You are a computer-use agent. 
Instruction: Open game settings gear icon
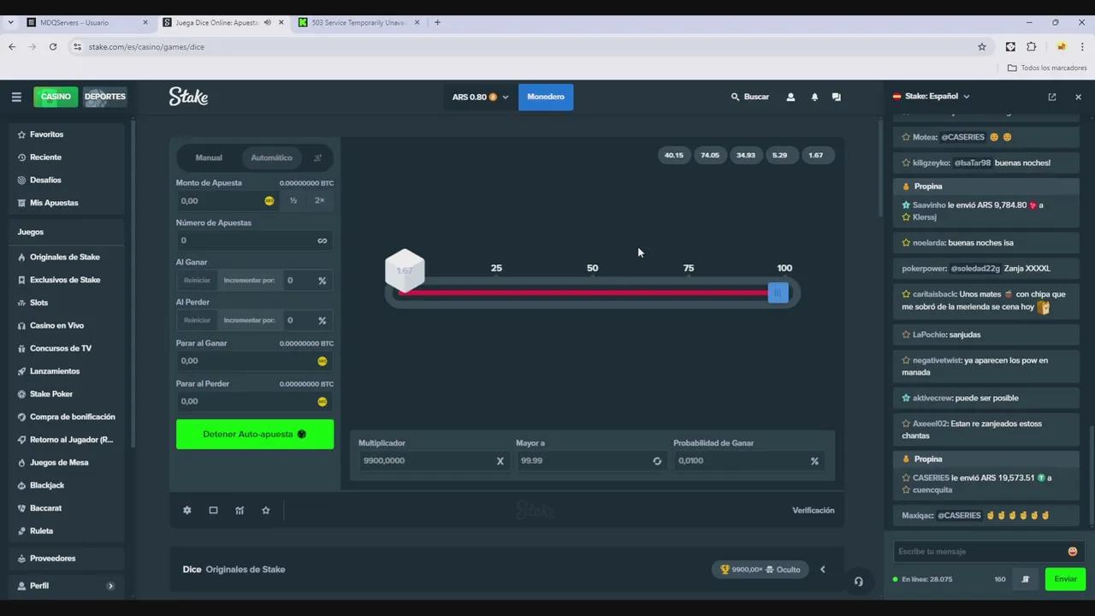click(x=187, y=510)
